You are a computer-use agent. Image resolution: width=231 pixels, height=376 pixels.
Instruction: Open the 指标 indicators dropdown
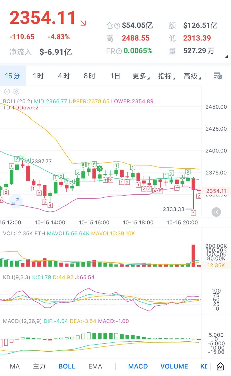pyautogui.click(x=167, y=76)
